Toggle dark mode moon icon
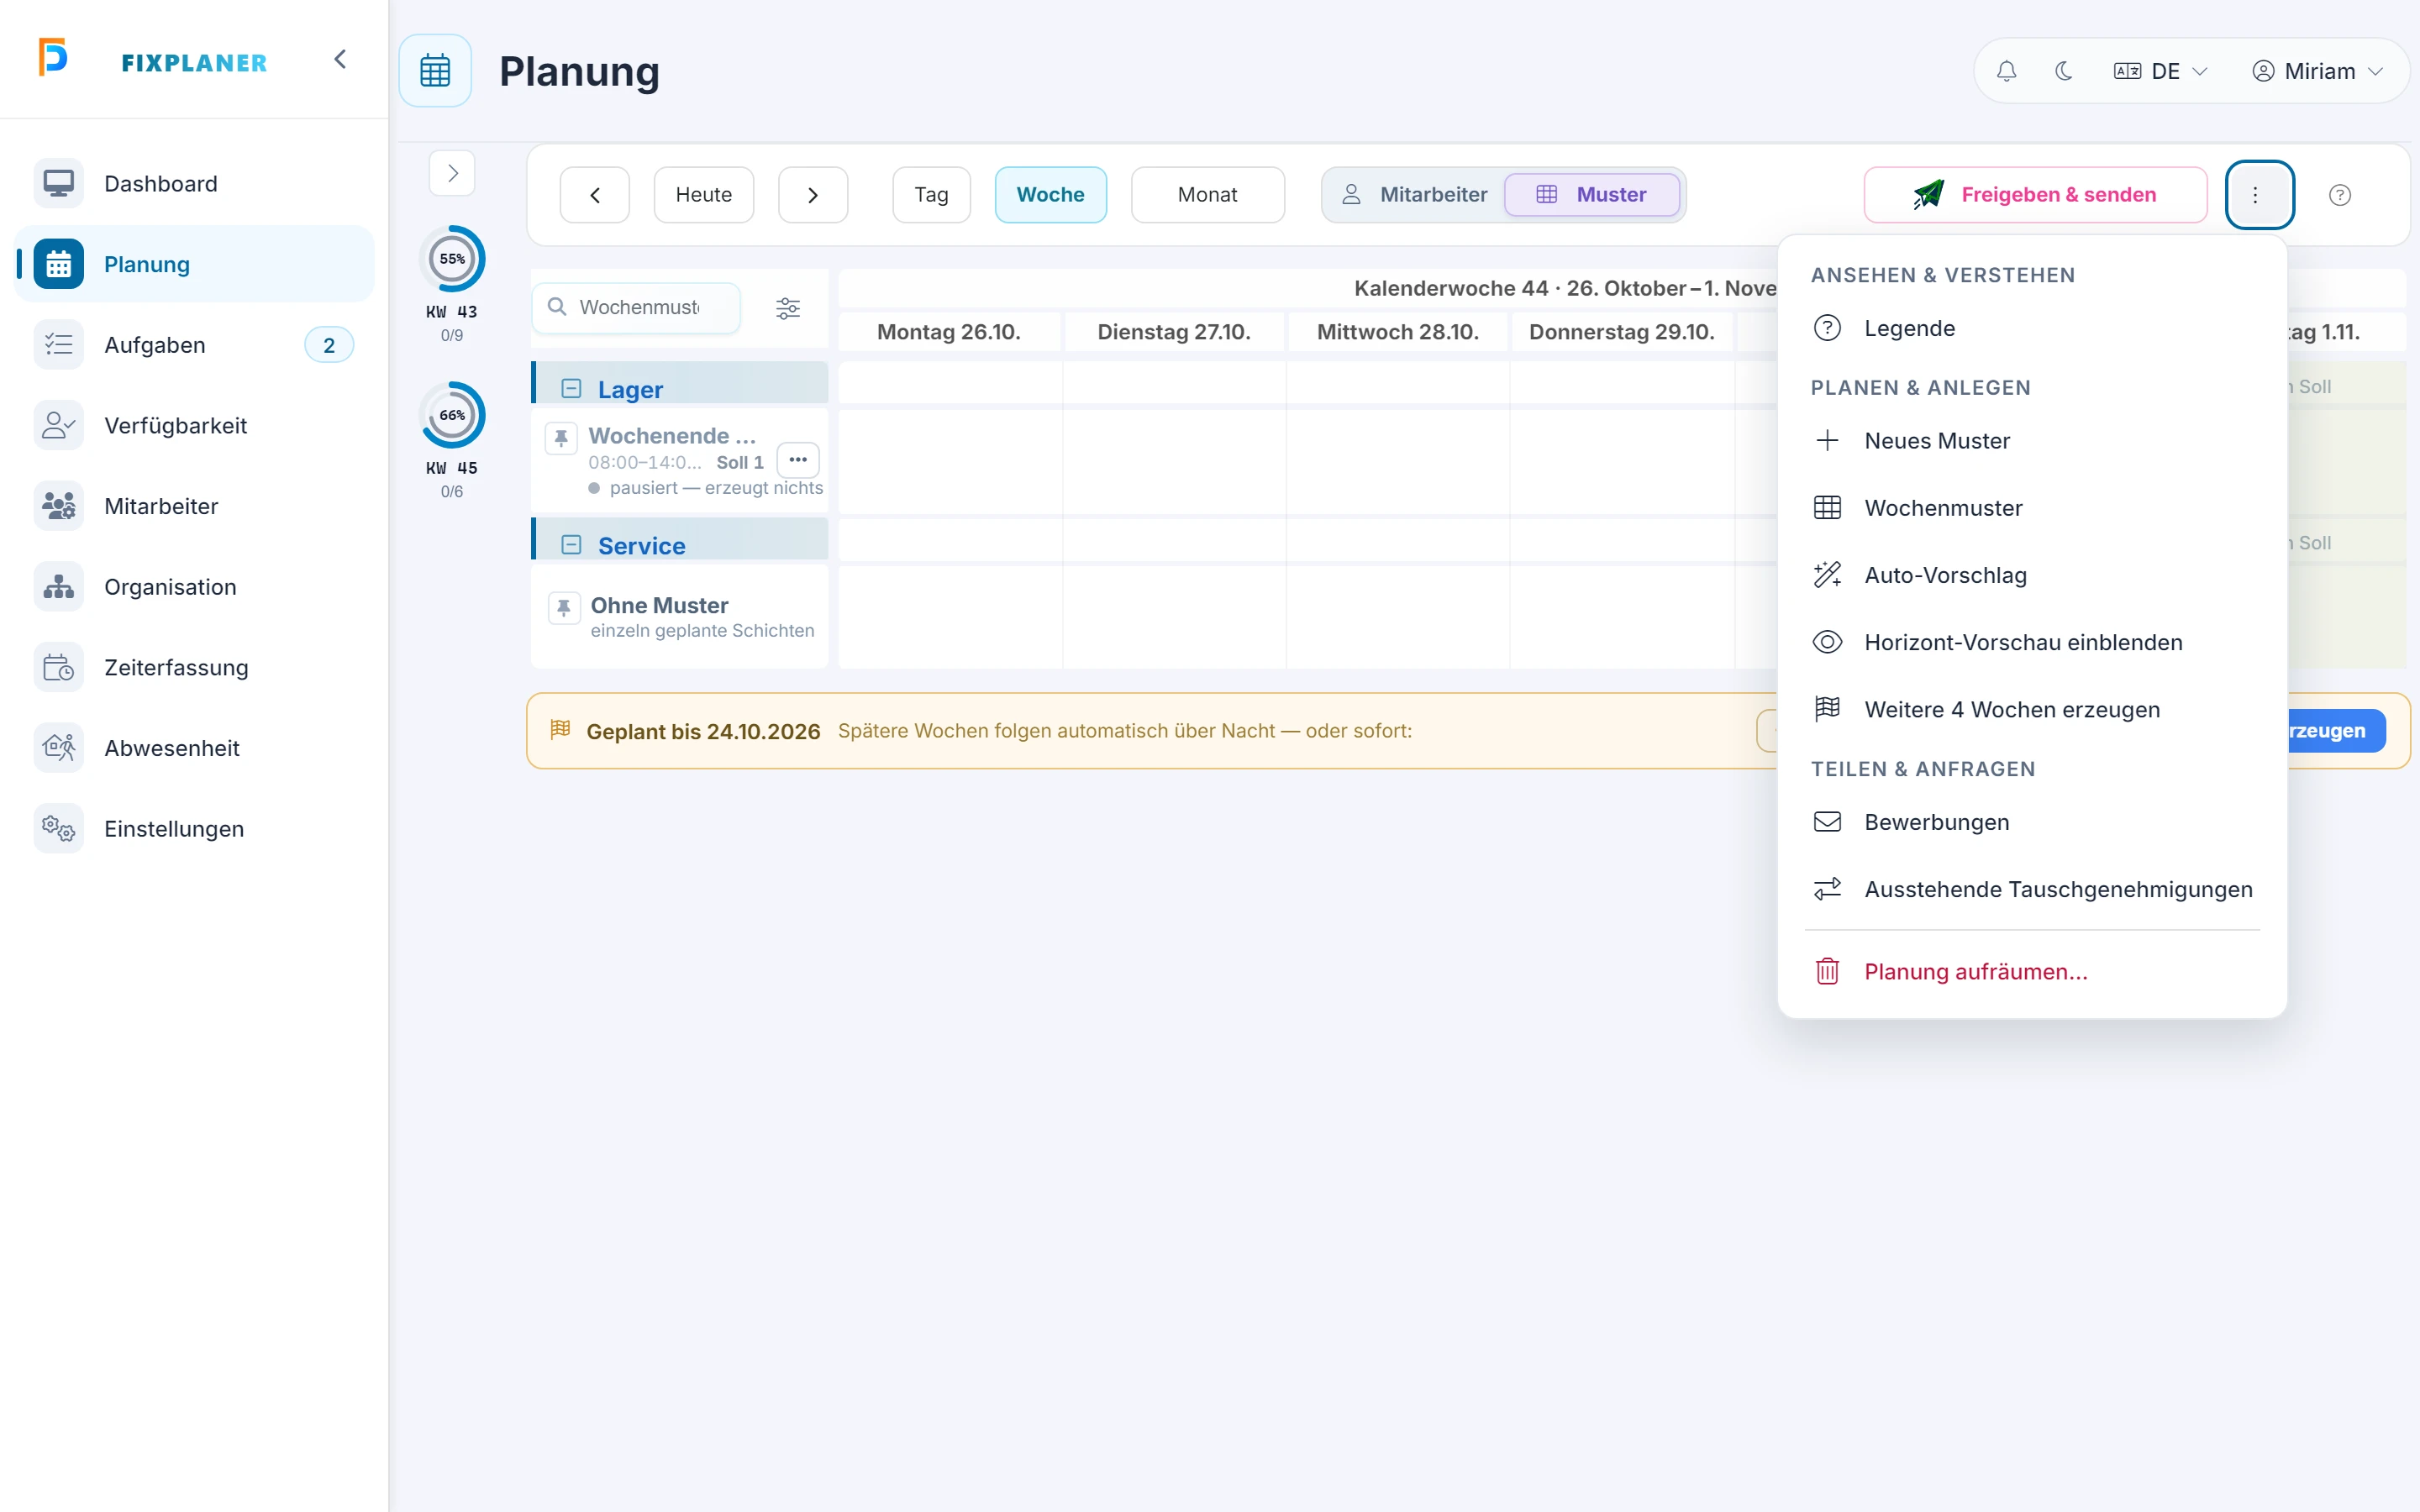2420x1512 pixels. point(2063,71)
